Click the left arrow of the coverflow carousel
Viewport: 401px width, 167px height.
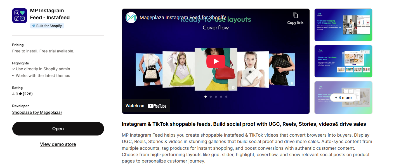tap(139, 70)
